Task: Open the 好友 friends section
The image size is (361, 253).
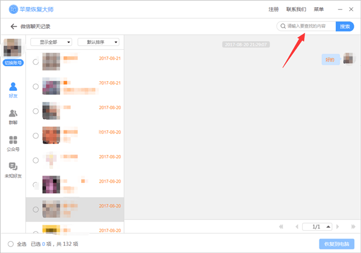Action: [13, 90]
